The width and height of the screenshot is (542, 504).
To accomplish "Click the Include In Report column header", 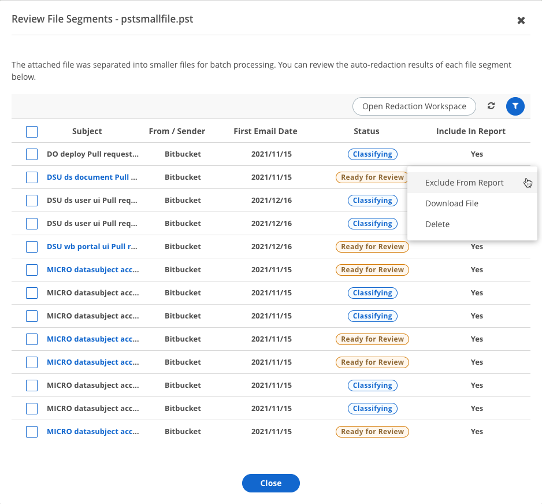I will coord(470,131).
